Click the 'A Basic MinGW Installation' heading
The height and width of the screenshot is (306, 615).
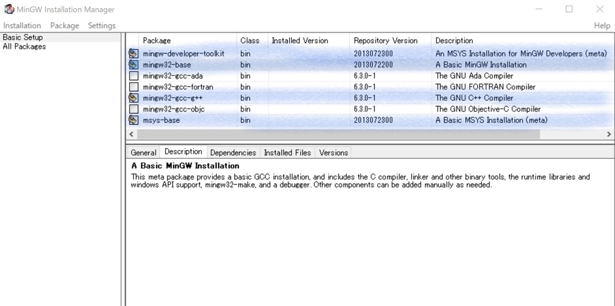tap(186, 166)
